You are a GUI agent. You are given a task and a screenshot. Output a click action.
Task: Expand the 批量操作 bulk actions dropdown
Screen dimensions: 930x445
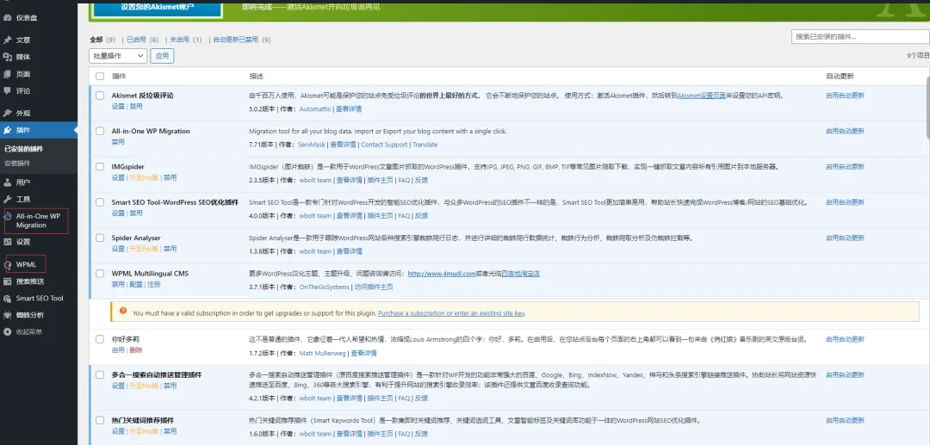[x=117, y=56]
